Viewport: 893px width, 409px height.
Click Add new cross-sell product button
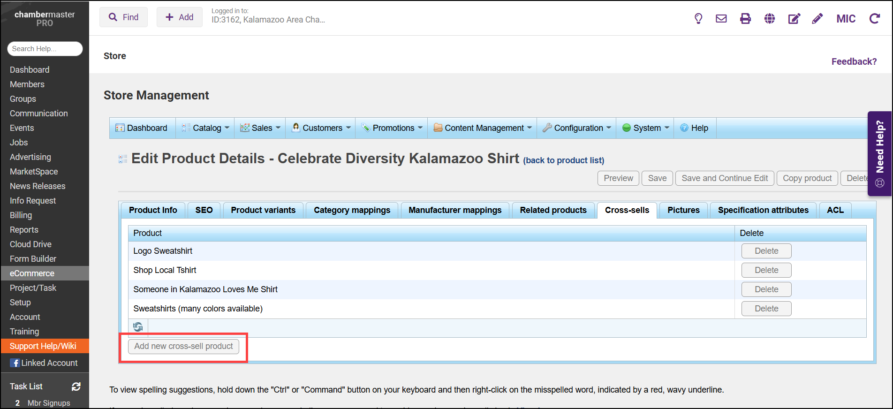[x=183, y=346]
